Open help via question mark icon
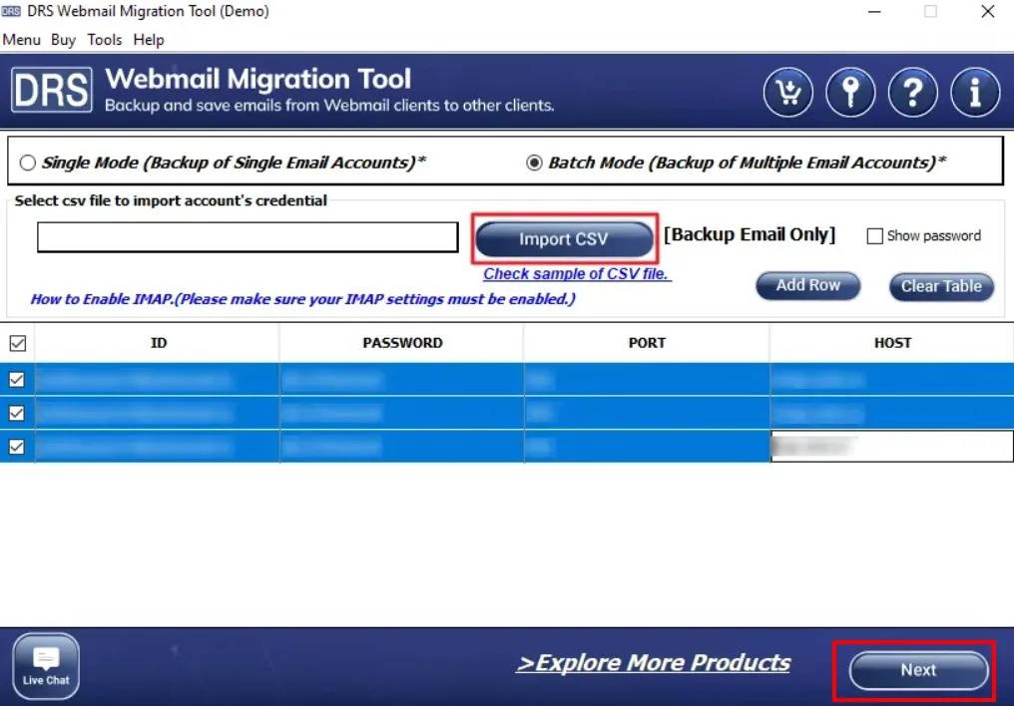1014x706 pixels. pyautogui.click(x=912, y=93)
